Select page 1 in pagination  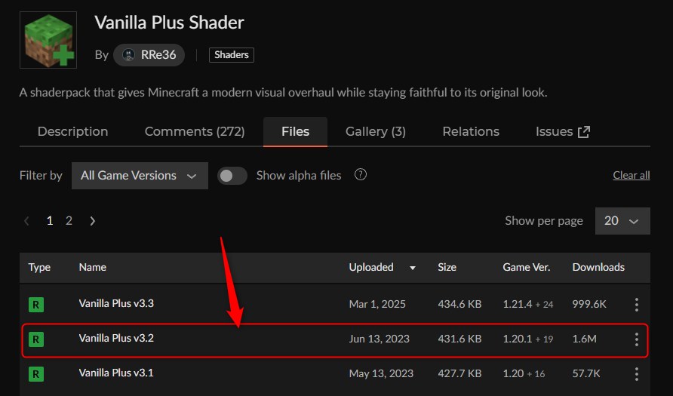50,220
